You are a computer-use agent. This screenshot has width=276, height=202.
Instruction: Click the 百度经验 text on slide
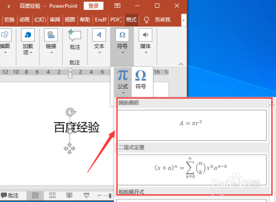77,127
